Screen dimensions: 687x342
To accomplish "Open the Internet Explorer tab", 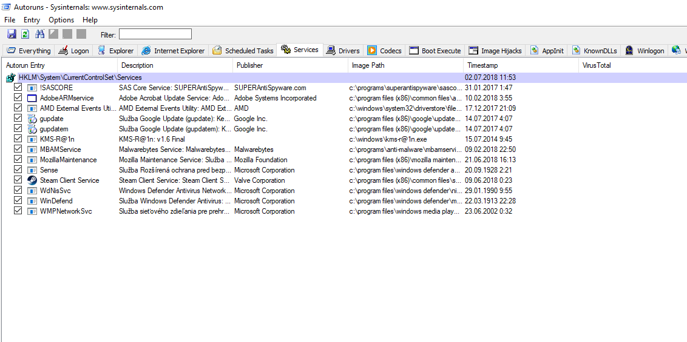I will click(173, 51).
